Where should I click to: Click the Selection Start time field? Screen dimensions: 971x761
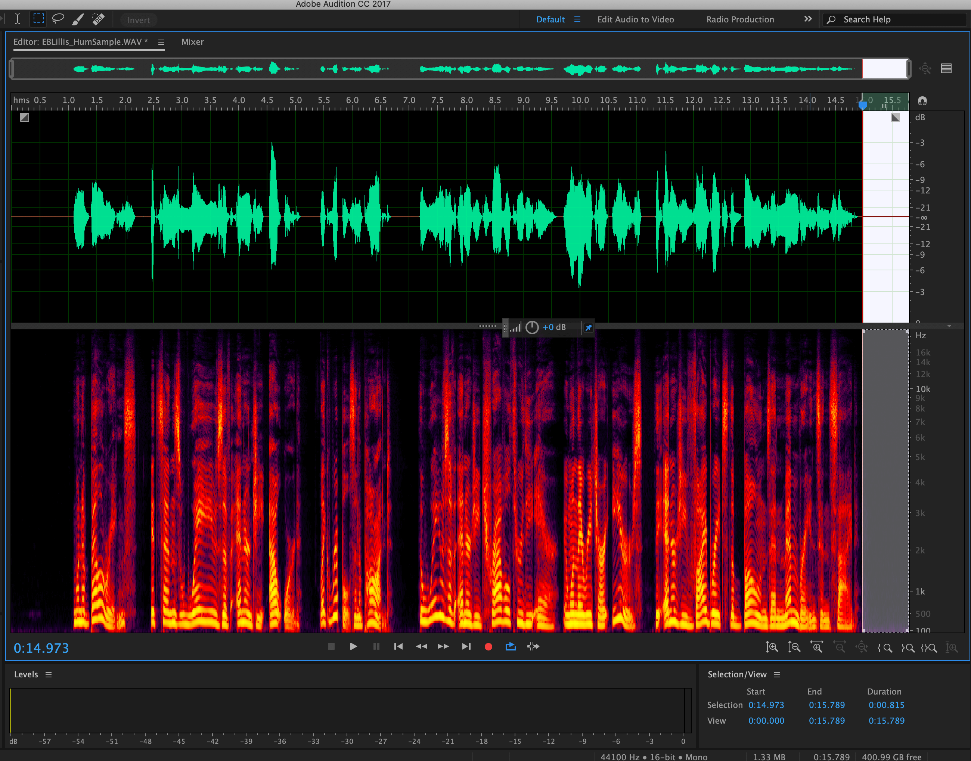pyautogui.click(x=766, y=705)
